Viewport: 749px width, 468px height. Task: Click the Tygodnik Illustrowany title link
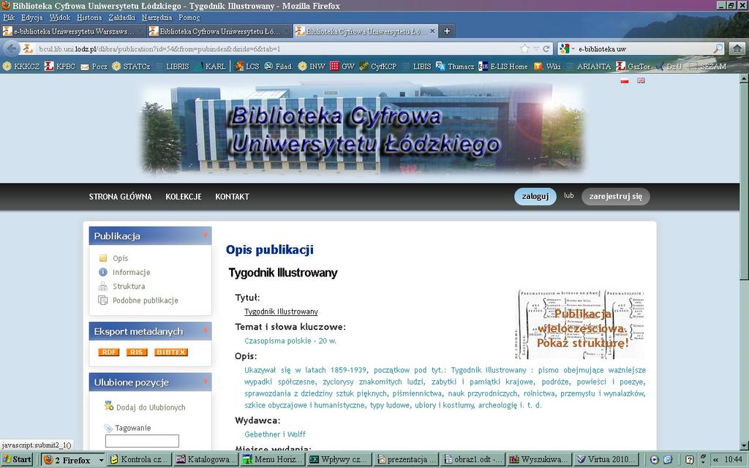281,312
